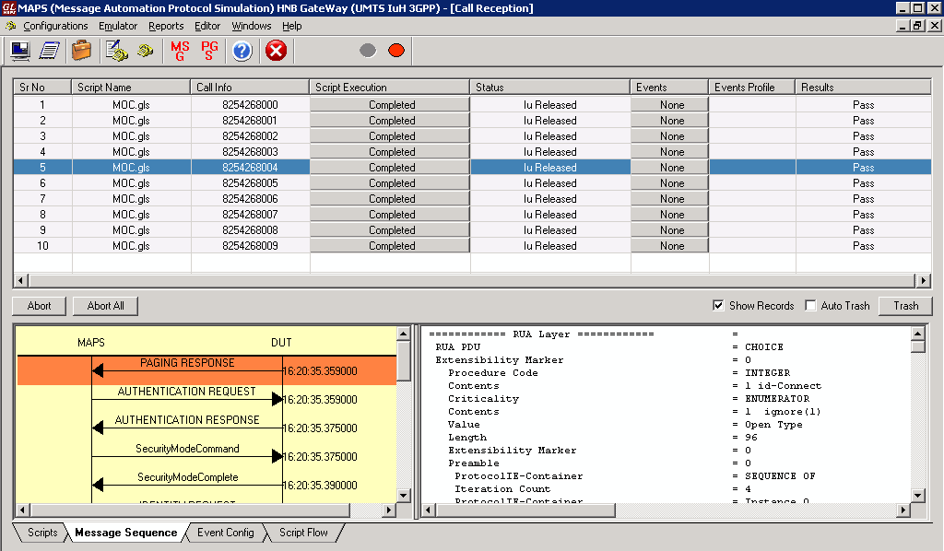Click the Sr No column header
The image size is (944, 551).
click(x=42, y=88)
